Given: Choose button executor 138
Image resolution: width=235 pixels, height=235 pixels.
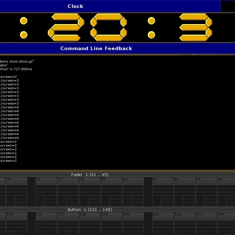Looking at the screenshot, I should [90, 224].
